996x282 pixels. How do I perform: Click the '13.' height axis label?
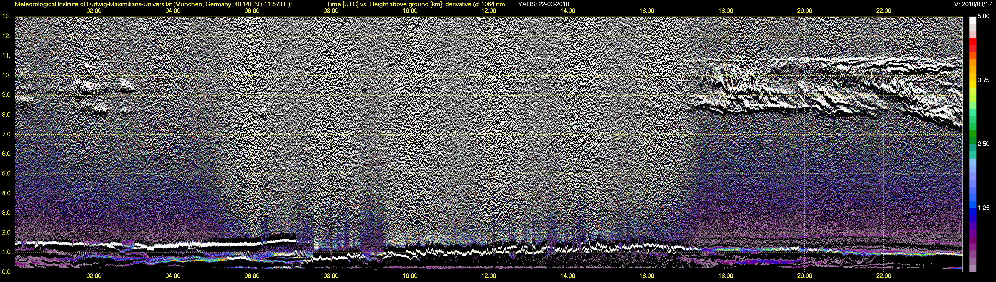coord(7,16)
